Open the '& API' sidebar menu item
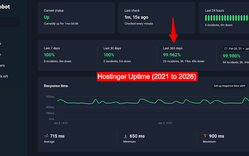Image resolution: width=249 pixels, height=156 pixels. [4, 76]
